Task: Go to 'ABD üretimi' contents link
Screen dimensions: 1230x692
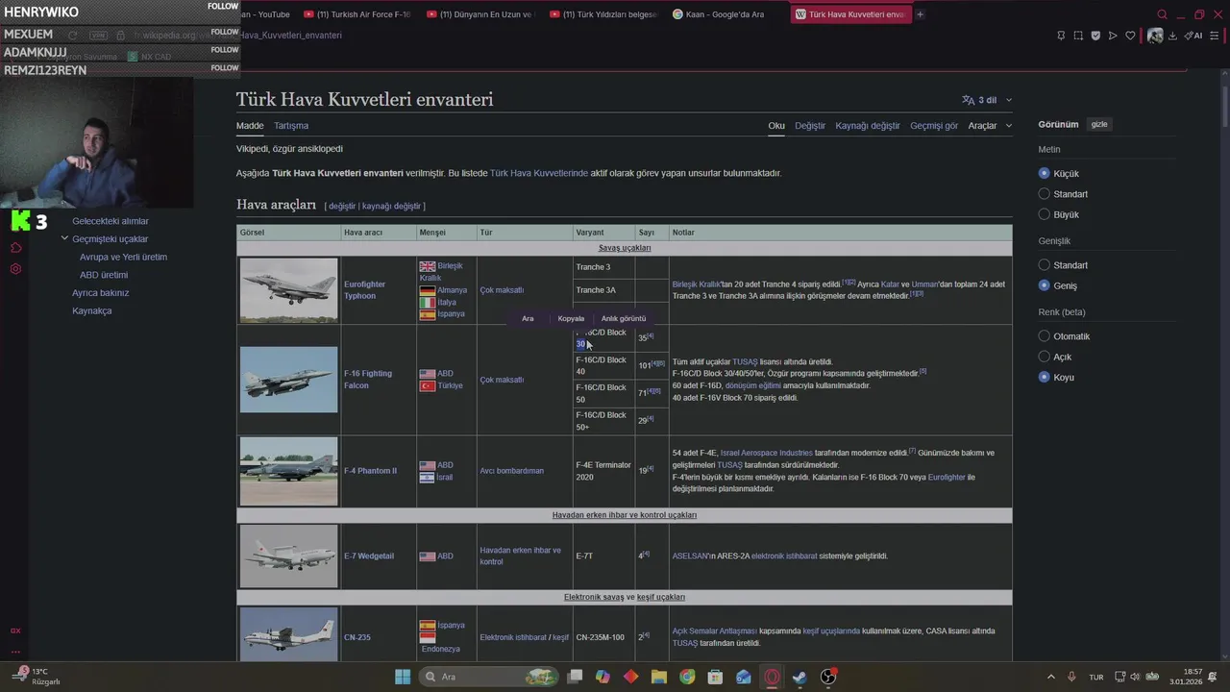Action: (104, 275)
